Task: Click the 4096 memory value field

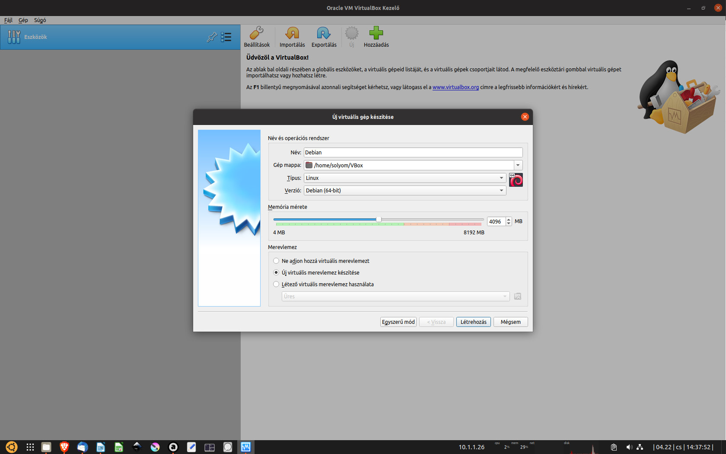Action: click(x=496, y=221)
